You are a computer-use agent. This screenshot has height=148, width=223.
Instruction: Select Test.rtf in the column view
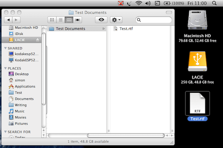pyautogui.click(x=123, y=29)
